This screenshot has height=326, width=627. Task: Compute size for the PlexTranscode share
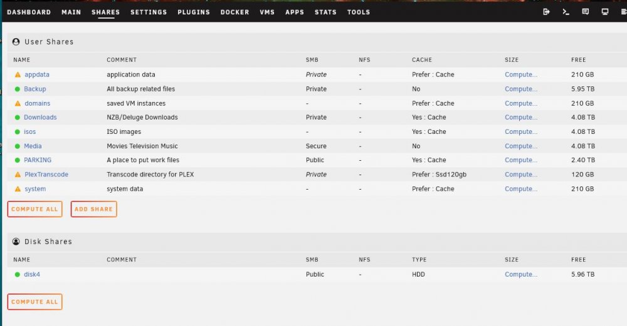(x=521, y=175)
